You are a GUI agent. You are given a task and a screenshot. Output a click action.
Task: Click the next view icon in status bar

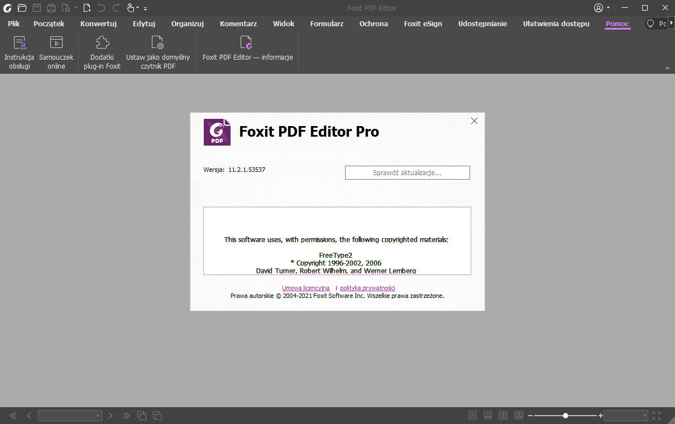tap(157, 416)
